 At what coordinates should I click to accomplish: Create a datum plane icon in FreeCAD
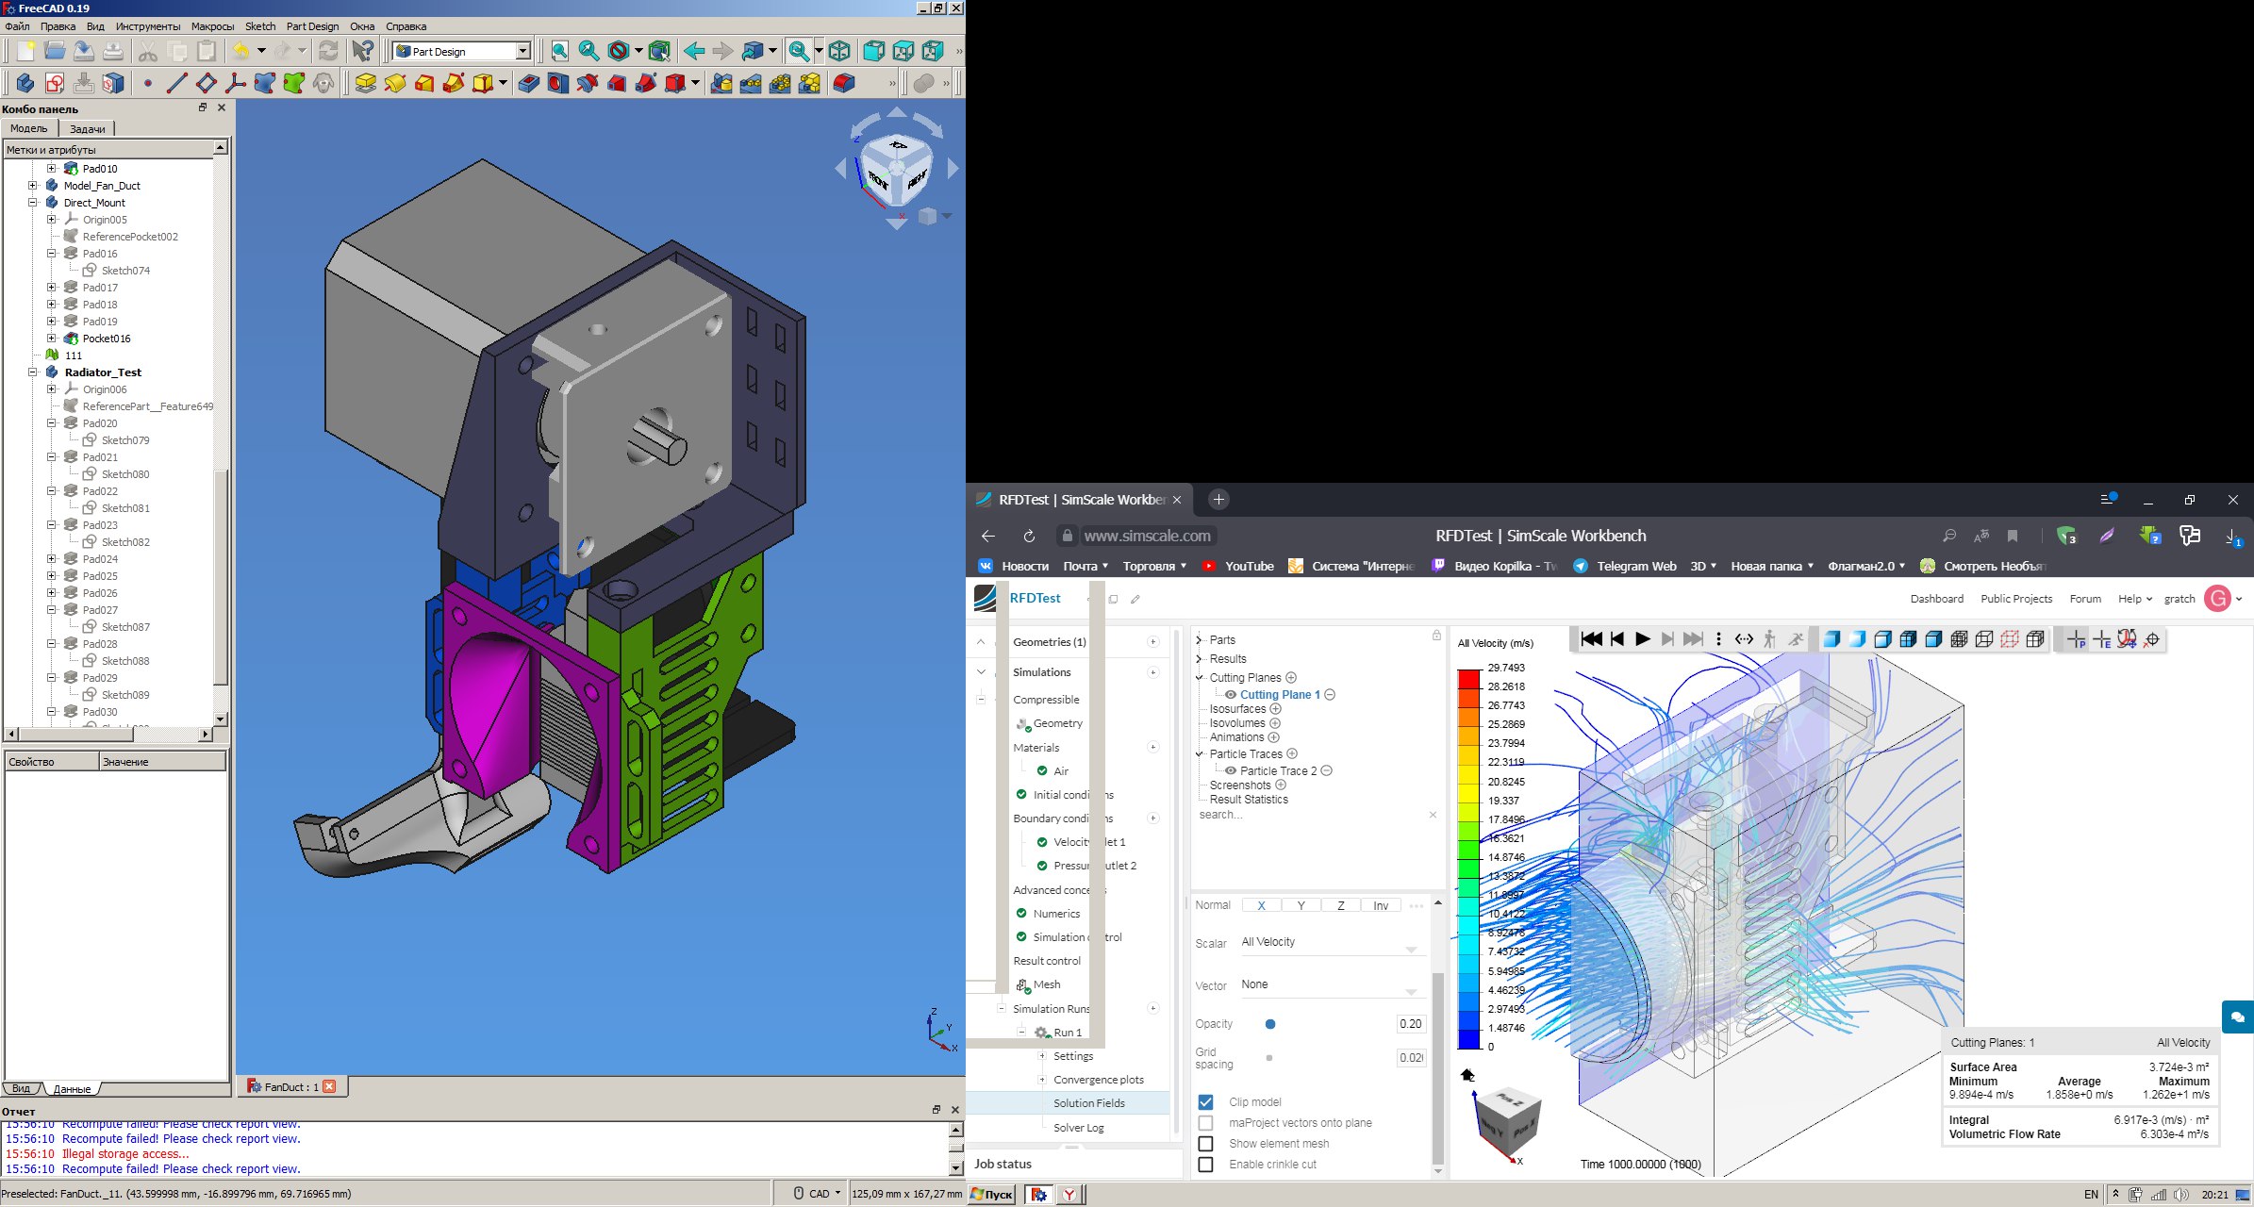[206, 83]
